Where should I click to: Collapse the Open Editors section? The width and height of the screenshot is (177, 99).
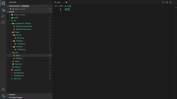pyautogui.click(x=8, y=6)
